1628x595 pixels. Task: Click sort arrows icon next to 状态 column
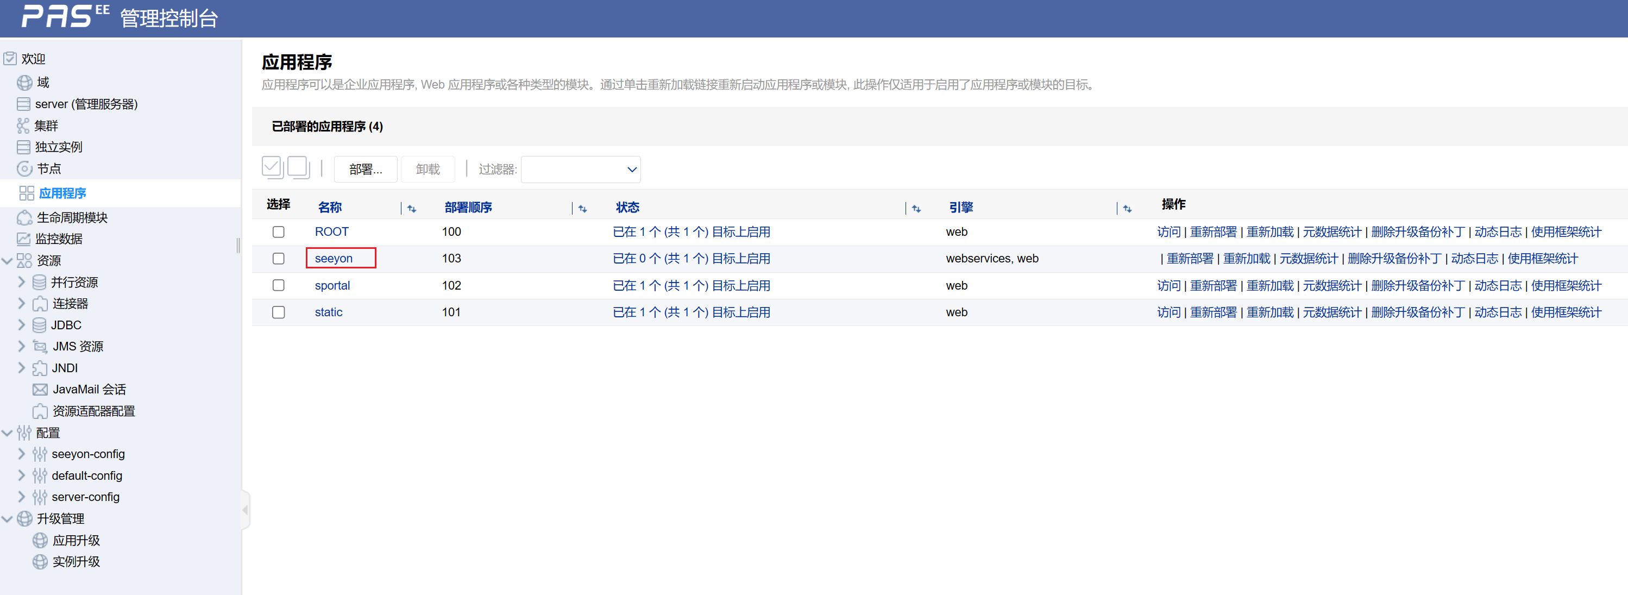click(x=916, y=209)
